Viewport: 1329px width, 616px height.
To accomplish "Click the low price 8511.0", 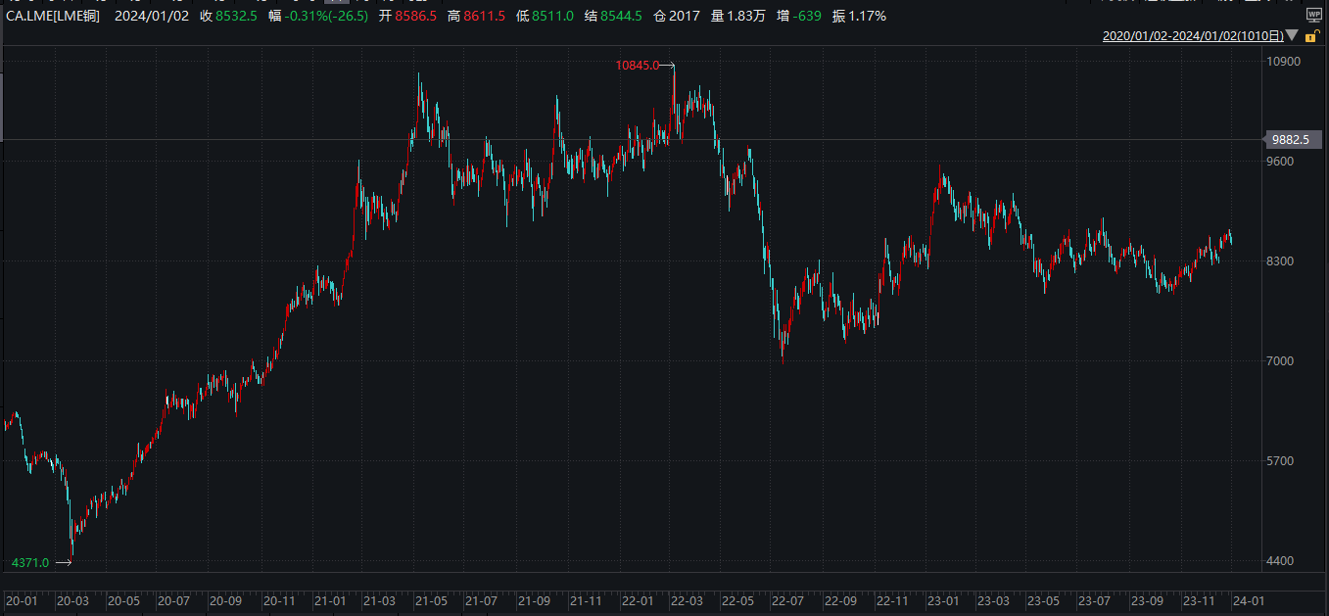I will click(552, 16).
